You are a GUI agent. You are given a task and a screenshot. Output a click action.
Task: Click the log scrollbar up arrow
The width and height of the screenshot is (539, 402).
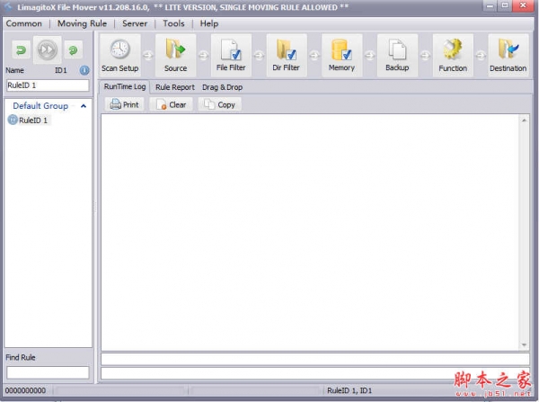(525, 121)
